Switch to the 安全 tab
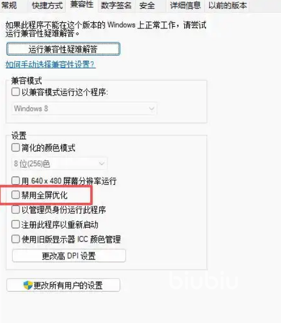 [147, 6]
